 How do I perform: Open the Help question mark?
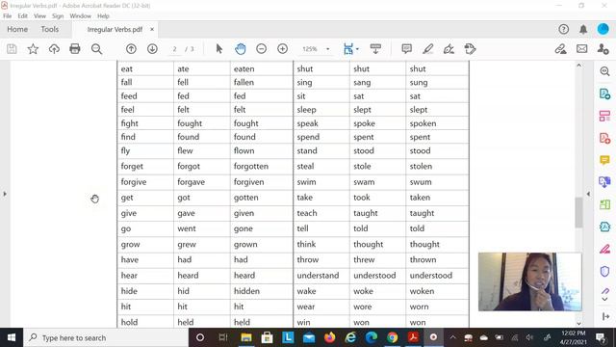pyautogui.click(x=563, y=29)
